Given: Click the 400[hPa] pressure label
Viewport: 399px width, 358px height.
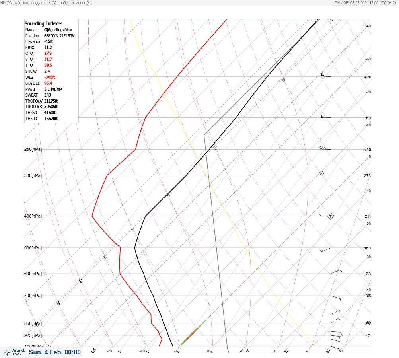Looking at the screenshot, I should pyautogui.click(x=33, y=216).
